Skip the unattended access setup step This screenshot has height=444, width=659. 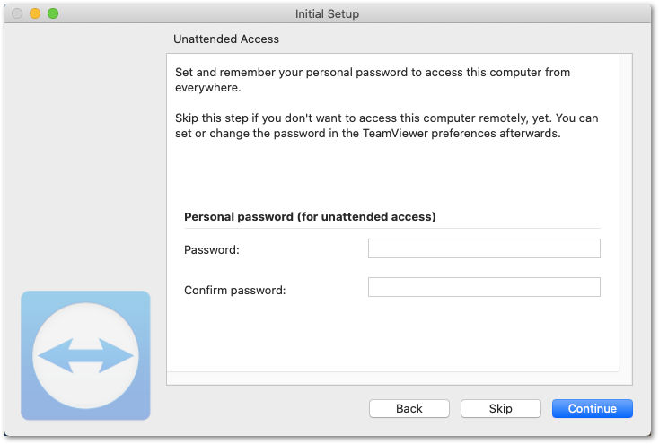coord(501,409)
